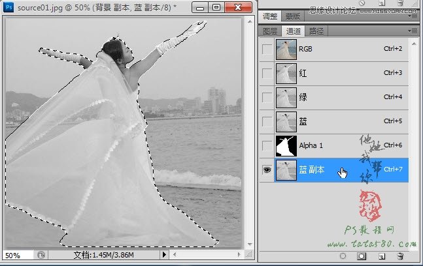Viewport: 423px width, 266px height.
Task: Save selection as channel icon
Action: [x=362, y=256]
